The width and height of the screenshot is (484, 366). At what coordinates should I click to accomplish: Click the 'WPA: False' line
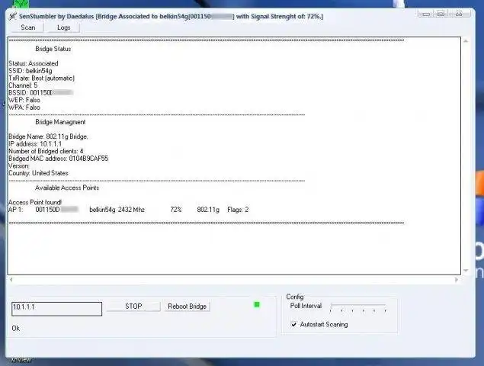(x=24, y=108)
